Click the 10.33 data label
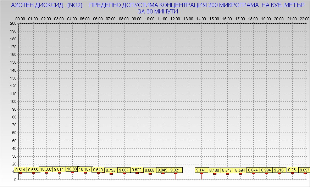The width and height of the screenshot is (310, 187). pyautogui.click(x=72, y=169)
